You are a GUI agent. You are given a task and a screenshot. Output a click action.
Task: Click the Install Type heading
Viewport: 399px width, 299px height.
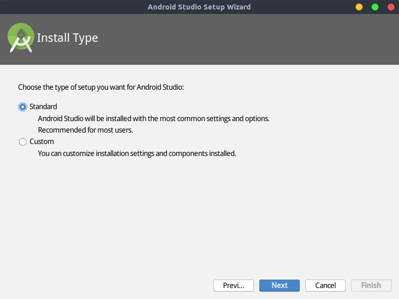[x=67, y=37]
